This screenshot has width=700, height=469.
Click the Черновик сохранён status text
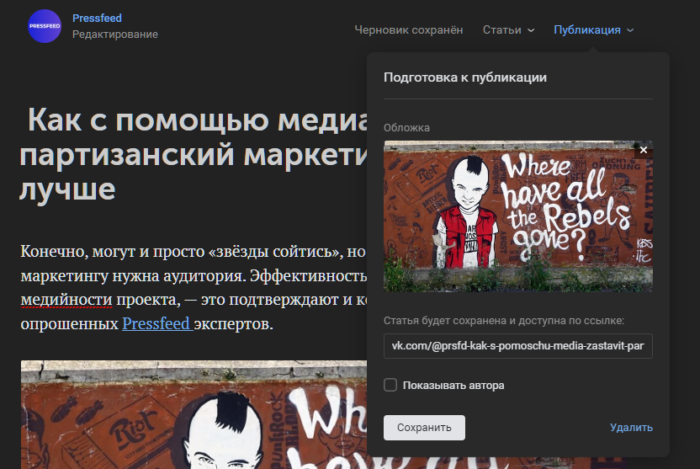[409, 30]
